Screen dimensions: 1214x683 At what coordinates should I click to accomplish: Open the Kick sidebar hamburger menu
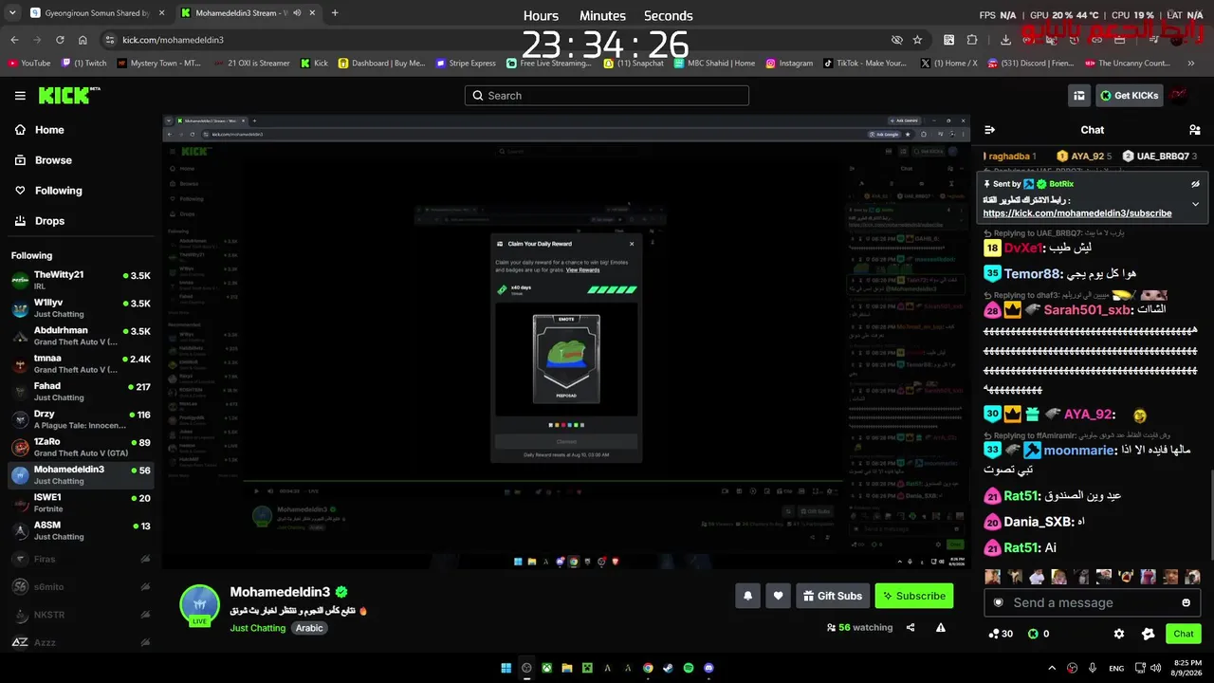(20, 96)
